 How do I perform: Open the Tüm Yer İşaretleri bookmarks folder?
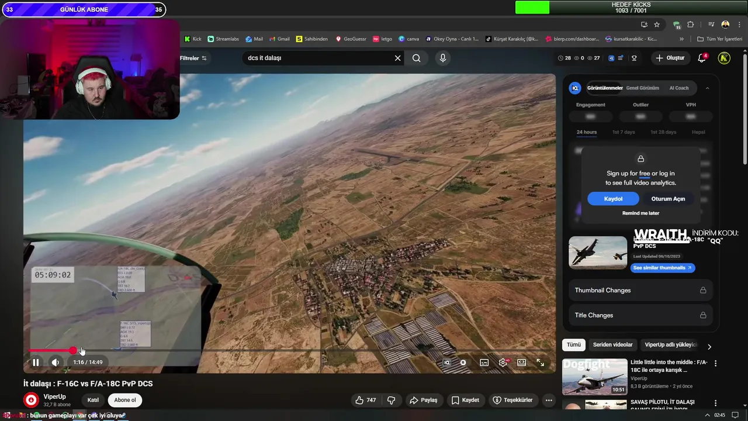719,39
